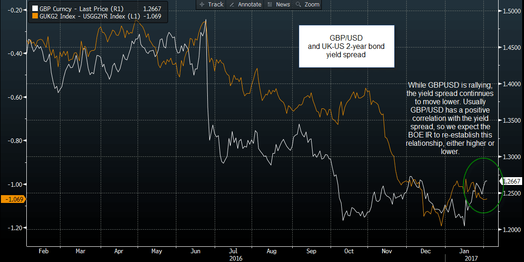The image size is (524, 262).
Task: Click the white GBP Curncy legend swatch
Action: pos(35,8)
